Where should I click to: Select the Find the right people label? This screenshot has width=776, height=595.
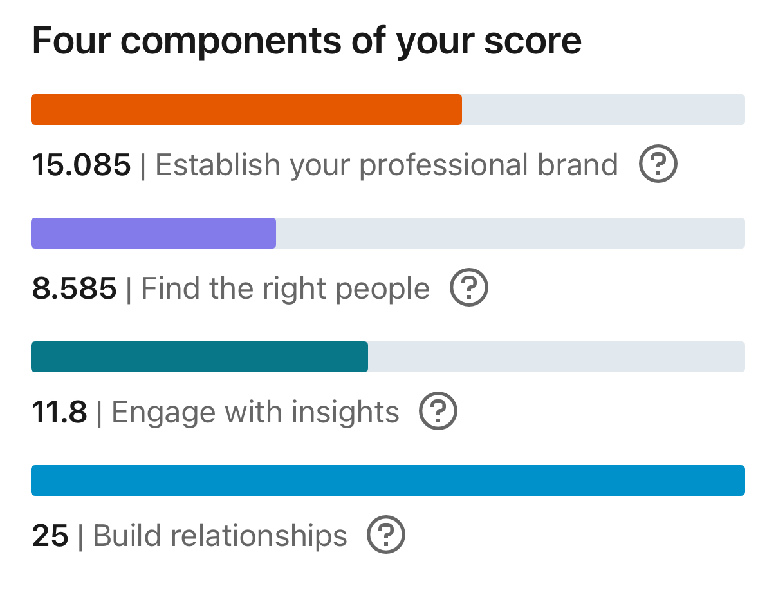click(285, 288)
